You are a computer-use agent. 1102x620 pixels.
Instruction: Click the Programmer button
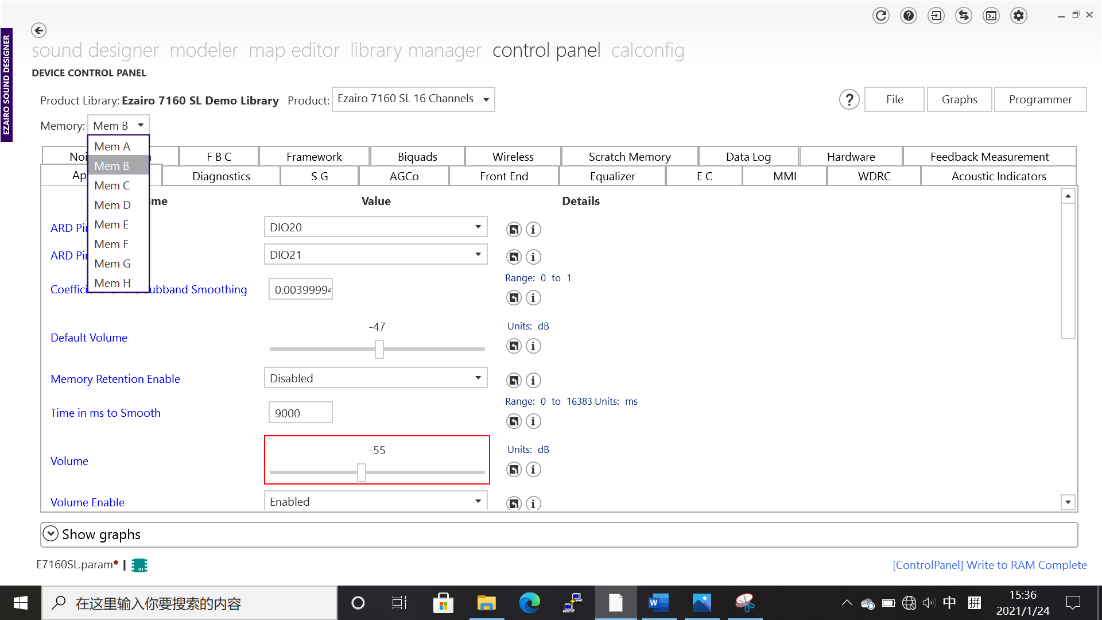[x=1039, y=99]
